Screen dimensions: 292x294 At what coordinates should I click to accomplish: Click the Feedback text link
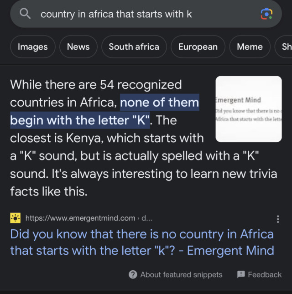265,274
